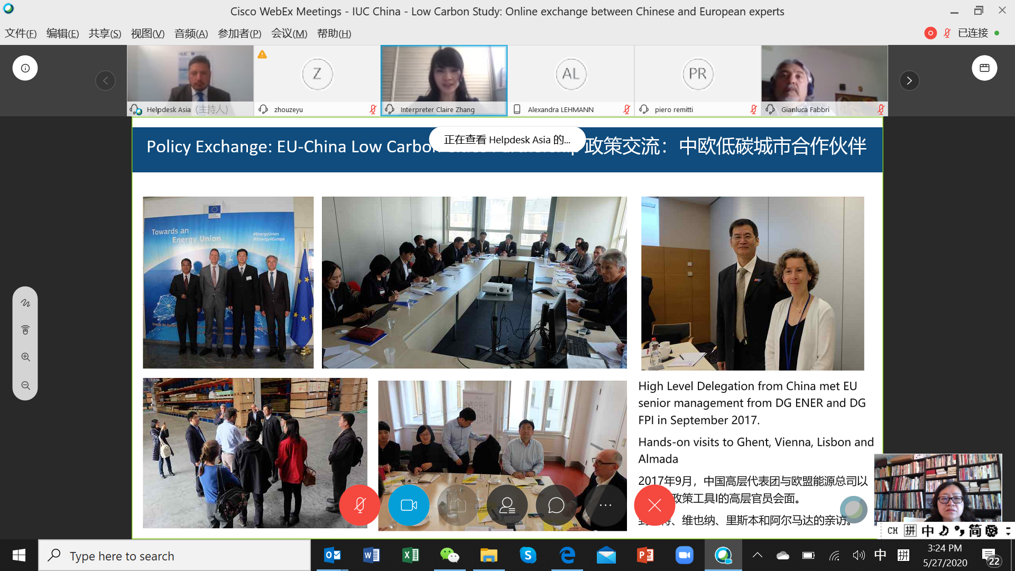The height and width of the screenshot is (571, 1015).
Task: Show hidden system tray icons arrow
Action: (x=757, y=555)
